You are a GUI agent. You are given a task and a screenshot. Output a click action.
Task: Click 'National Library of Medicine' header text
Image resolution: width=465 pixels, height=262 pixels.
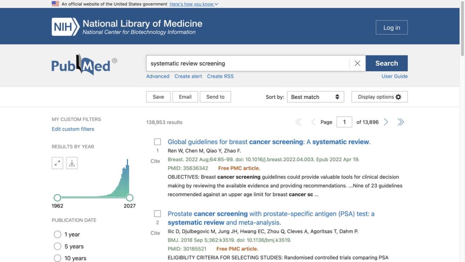click(x=142, y=23)
